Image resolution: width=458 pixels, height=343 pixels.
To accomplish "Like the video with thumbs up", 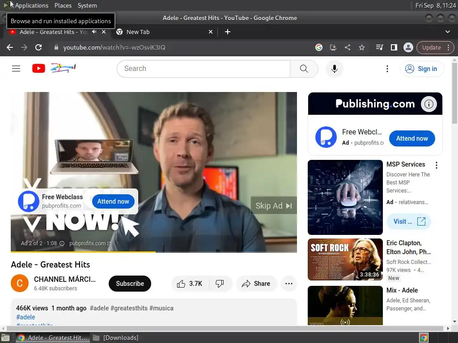I will click(190, 284).
